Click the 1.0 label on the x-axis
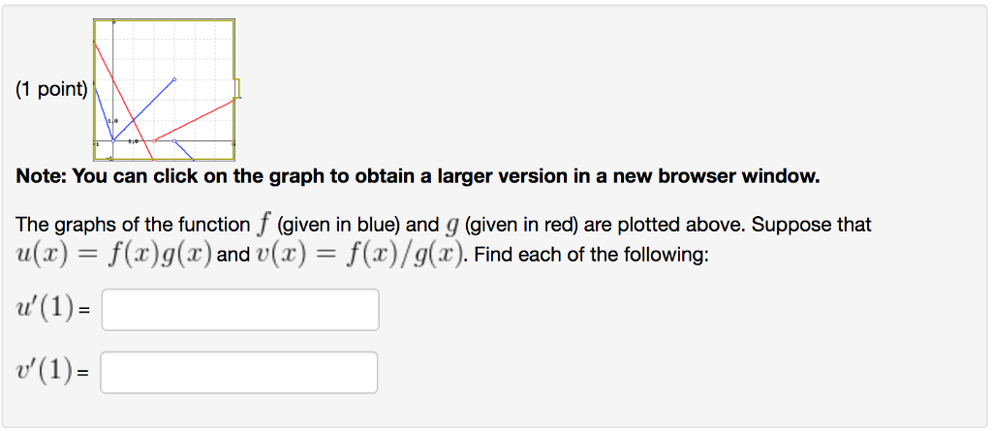The width and height of the screenshot is (992, 431). tap(133, 142)
